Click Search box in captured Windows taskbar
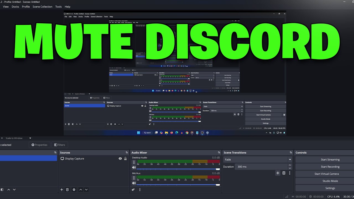The image size is (354, 199). [147, 133]
